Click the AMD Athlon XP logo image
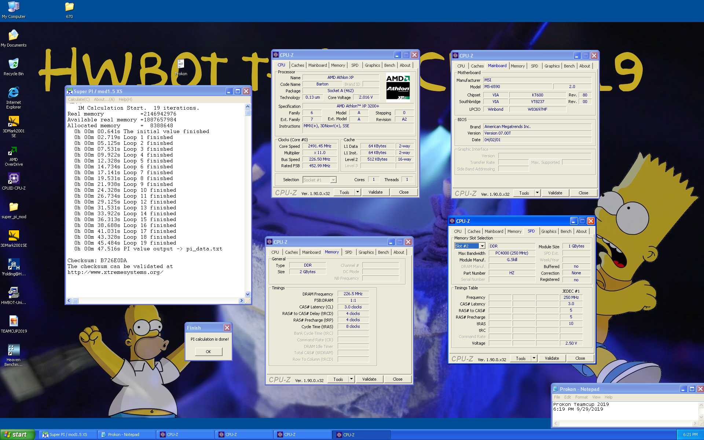This screenshot has width=704, height=440. click(398, 87)
